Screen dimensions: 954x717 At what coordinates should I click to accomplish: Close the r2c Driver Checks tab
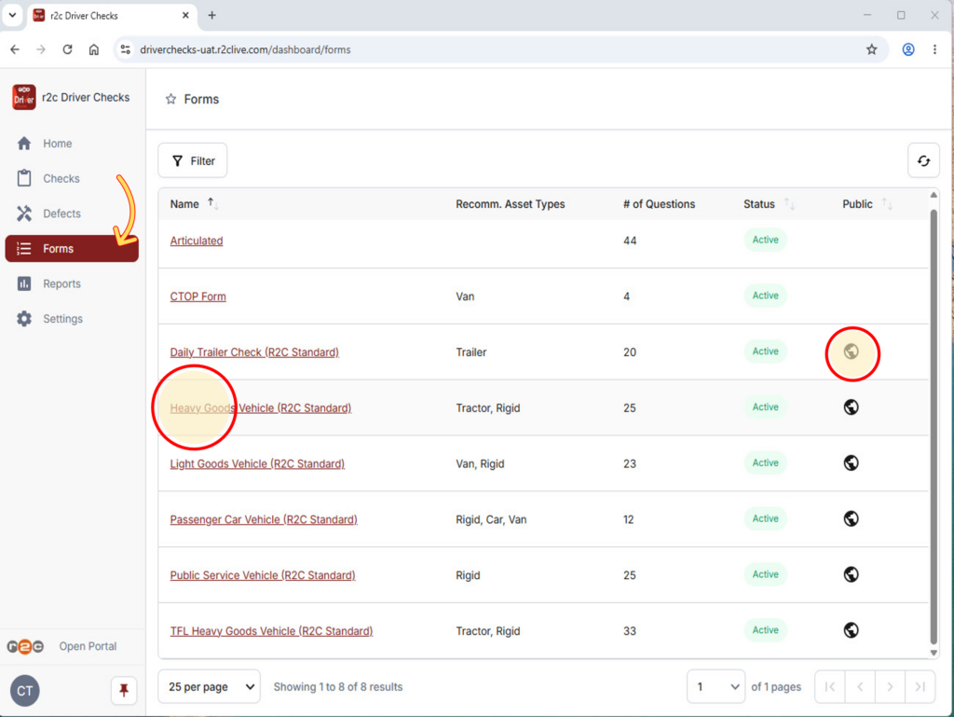click(x=185, y=15)
